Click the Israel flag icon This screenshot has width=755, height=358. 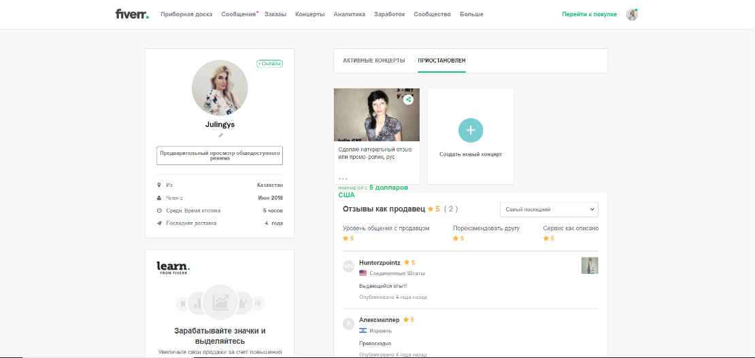coord(363,331)
